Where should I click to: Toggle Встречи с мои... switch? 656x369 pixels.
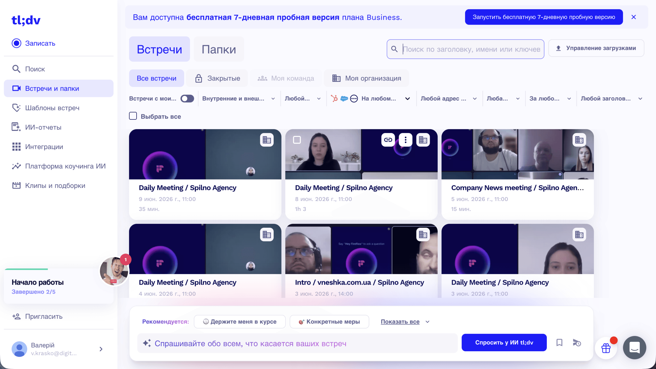click(x=187, y=98)
